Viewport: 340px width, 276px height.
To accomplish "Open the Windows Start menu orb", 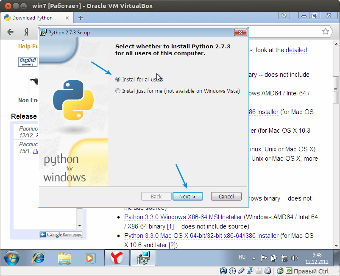I will point(12,258).
